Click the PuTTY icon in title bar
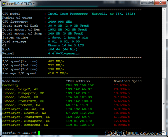168x137 pixels. click(4, 4)
